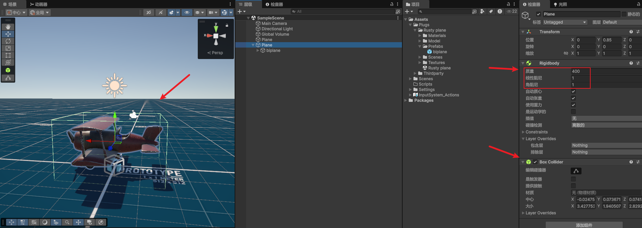Select the Rect transform tool

coord(8,55)
